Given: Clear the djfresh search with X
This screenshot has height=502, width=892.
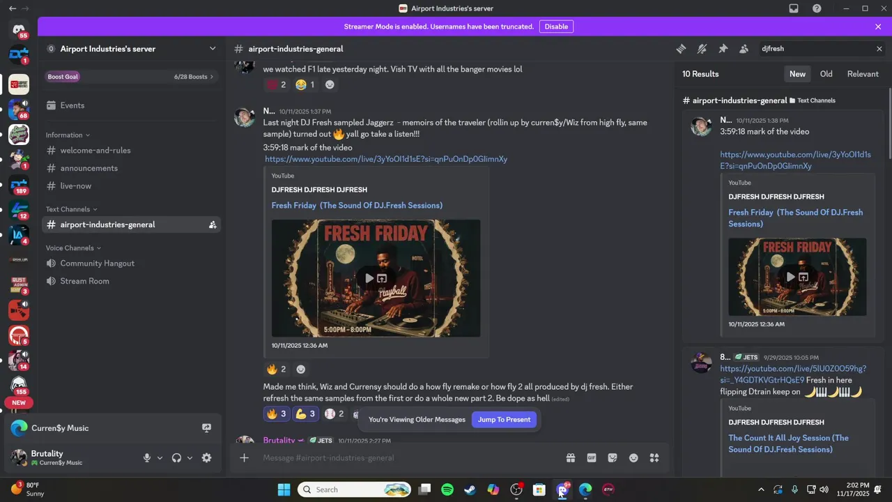Looking at the screenshot, I should (x=879, y=49).
